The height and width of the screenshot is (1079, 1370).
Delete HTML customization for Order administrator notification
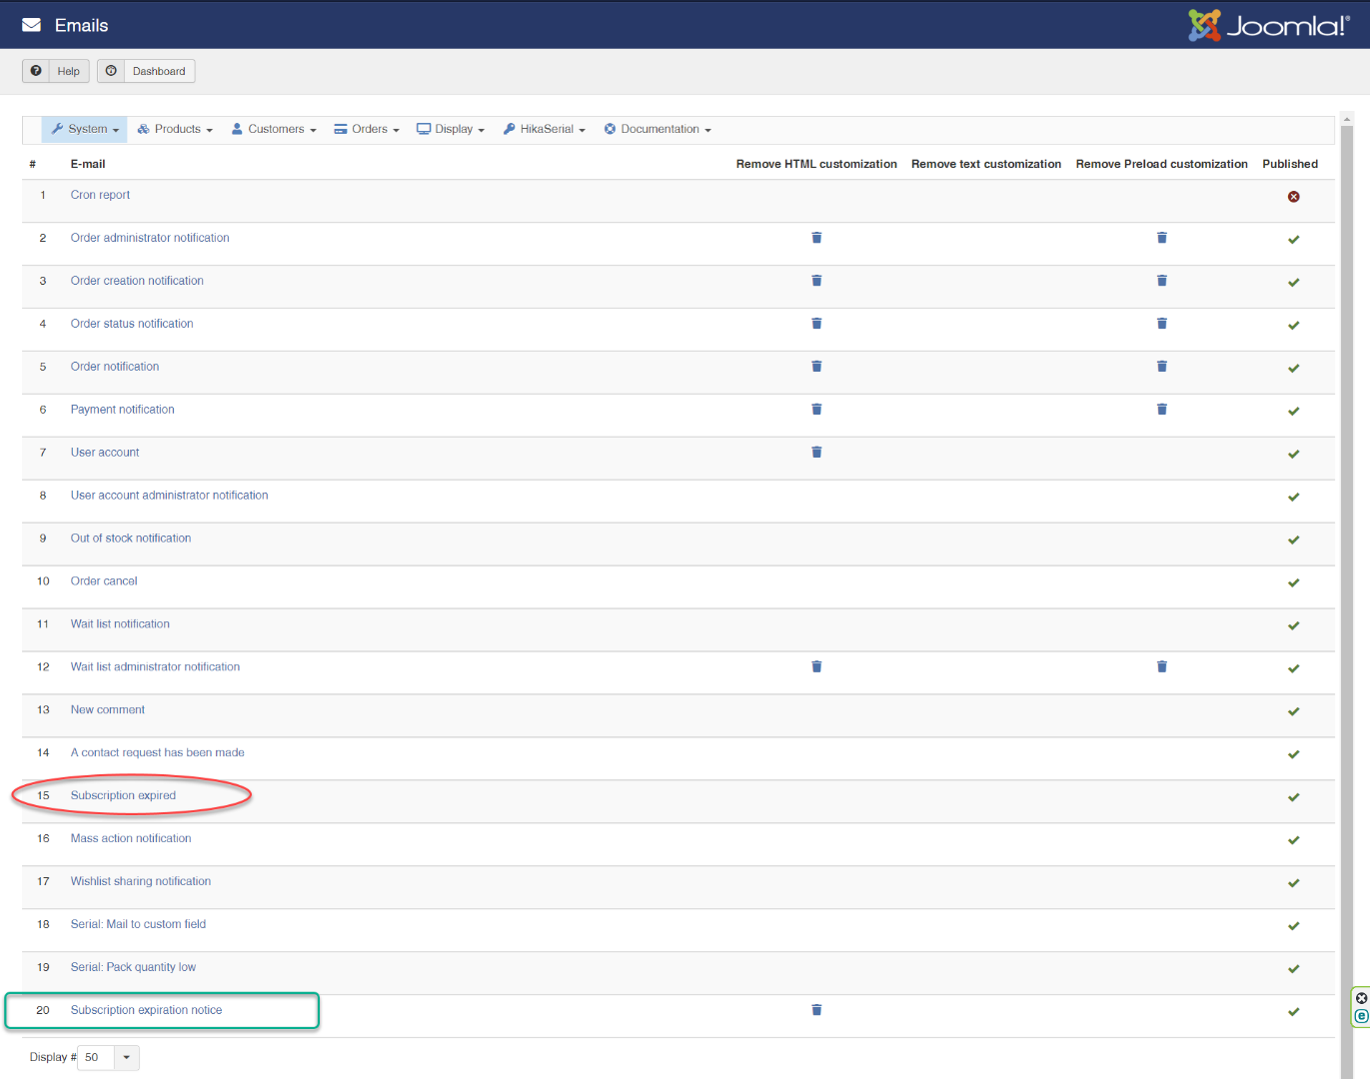816,238
